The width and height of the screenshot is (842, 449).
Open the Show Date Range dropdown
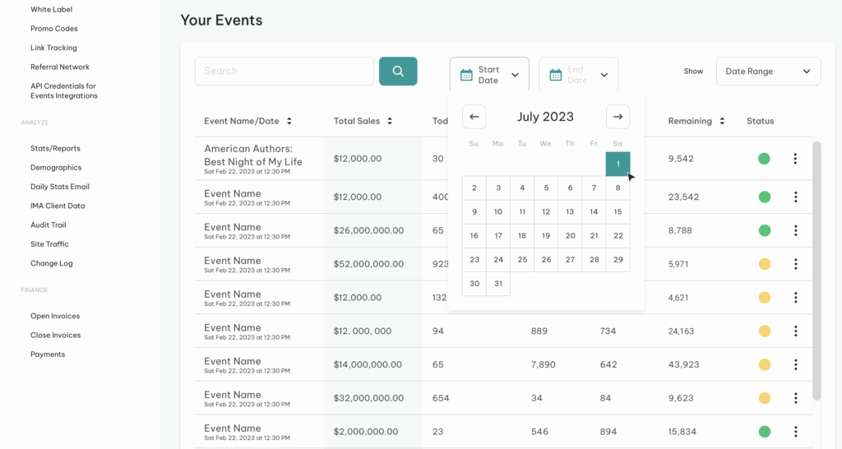coord(768,72)
